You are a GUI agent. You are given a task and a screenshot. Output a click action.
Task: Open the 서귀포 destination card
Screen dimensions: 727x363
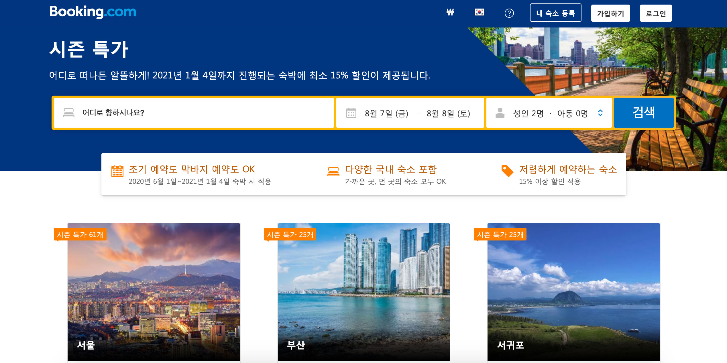573,292
